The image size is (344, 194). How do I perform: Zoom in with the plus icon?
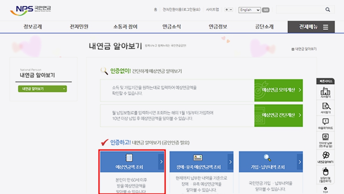227,10
